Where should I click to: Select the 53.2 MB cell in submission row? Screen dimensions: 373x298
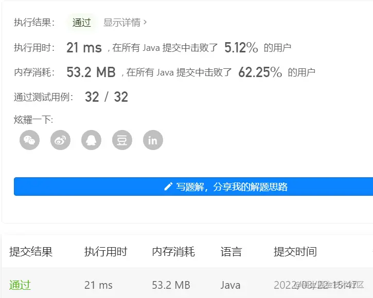coord(171,285)
